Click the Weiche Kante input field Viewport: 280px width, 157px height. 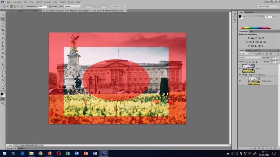coord(42,6)
